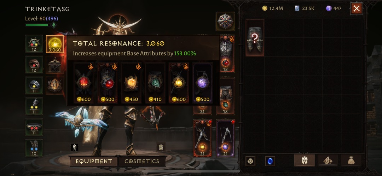Select the Total Resonance 3,060 gem icon
Screen dimensions: 382x176
point(55,44)
